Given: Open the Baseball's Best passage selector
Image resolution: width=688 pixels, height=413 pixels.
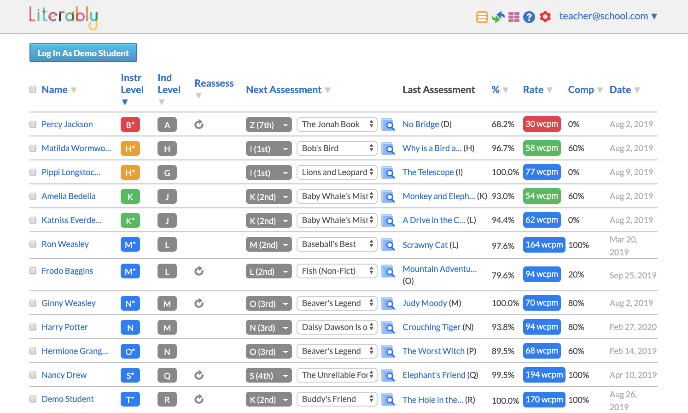Looking at the screenshot, I should (x=337, y=244).
